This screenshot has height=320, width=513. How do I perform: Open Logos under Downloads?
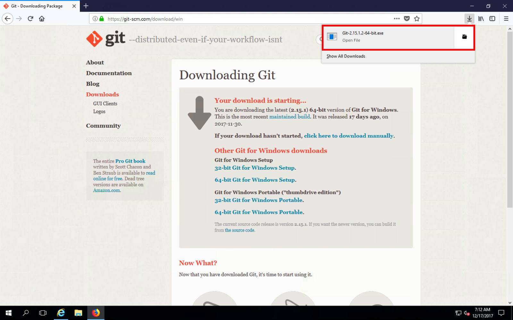pos(99,111)
